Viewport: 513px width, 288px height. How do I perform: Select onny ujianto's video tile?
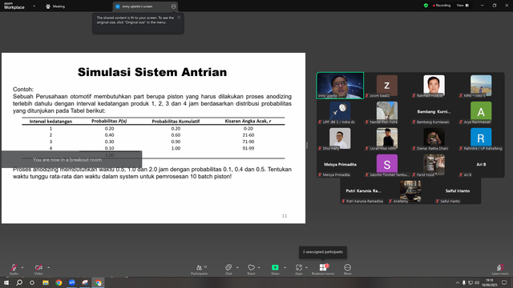tap(340, 86)
